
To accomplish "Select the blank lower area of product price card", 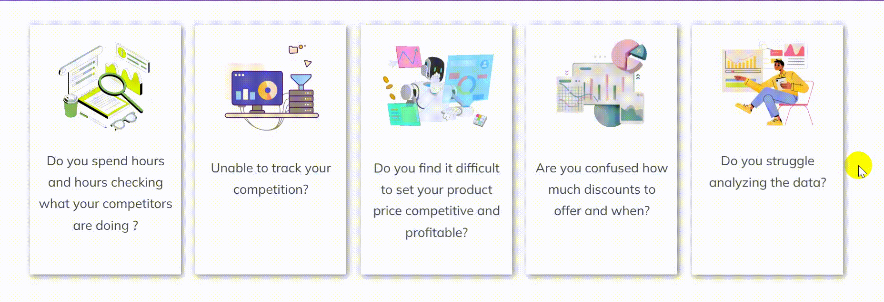I will click(x=437, y=258).
